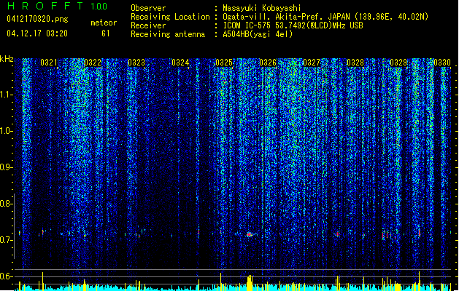The height and width of the screenshot is (291, 459).
Task: Click the timestamp 04.12.17 03:20
Action: click(37, 33)
